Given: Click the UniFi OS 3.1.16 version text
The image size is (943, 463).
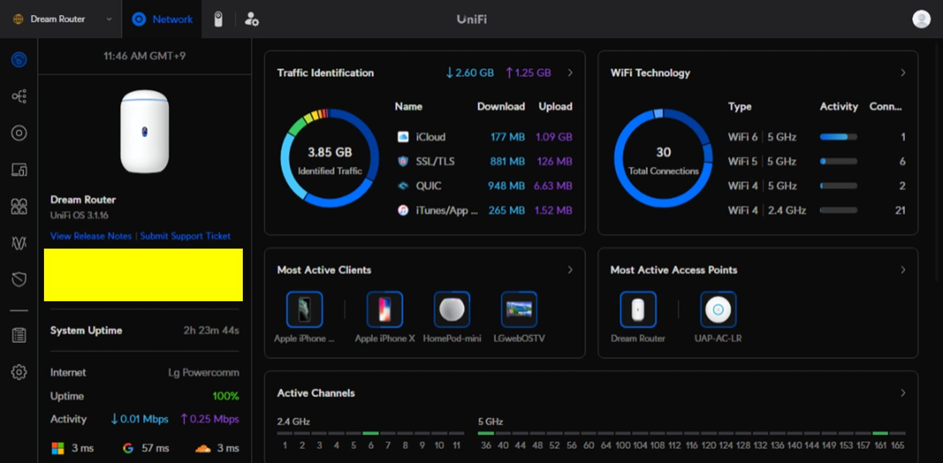Looking at the screenshot, I should [79, 215].
